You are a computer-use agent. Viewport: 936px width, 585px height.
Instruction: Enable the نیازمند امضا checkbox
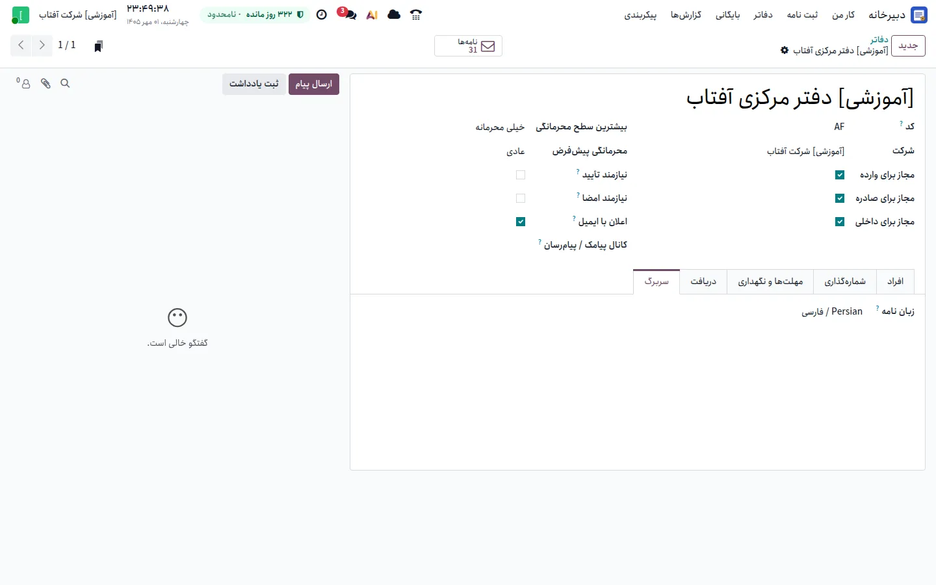[521, 198]
